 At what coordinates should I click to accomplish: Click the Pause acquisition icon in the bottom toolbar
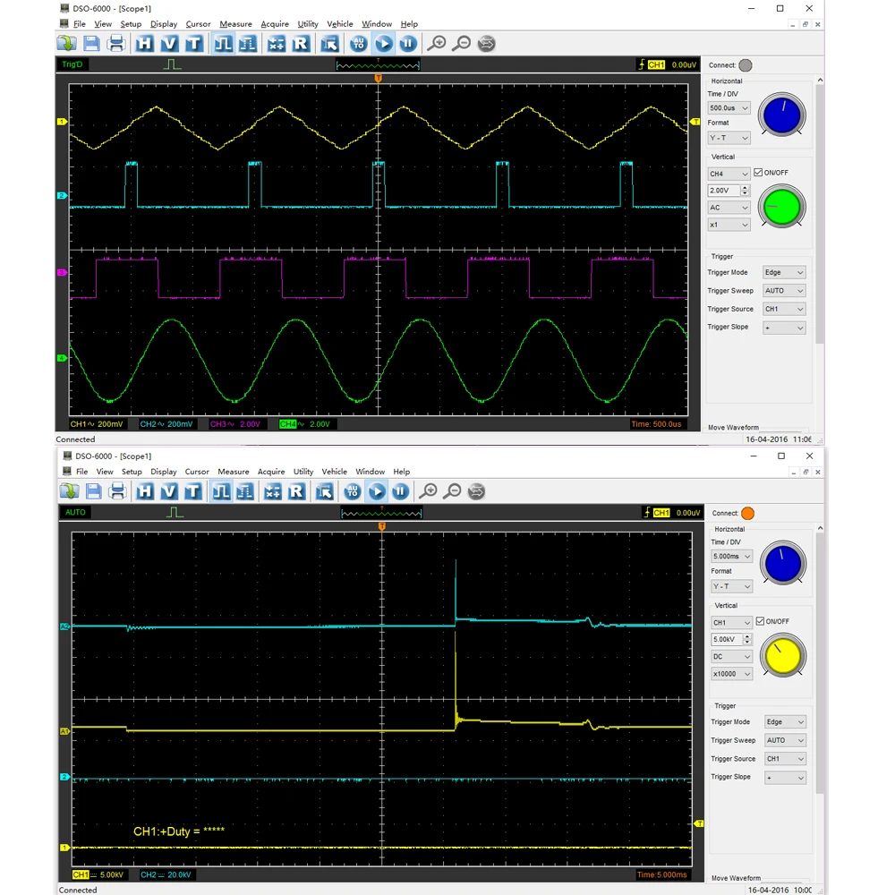(400, 491)
